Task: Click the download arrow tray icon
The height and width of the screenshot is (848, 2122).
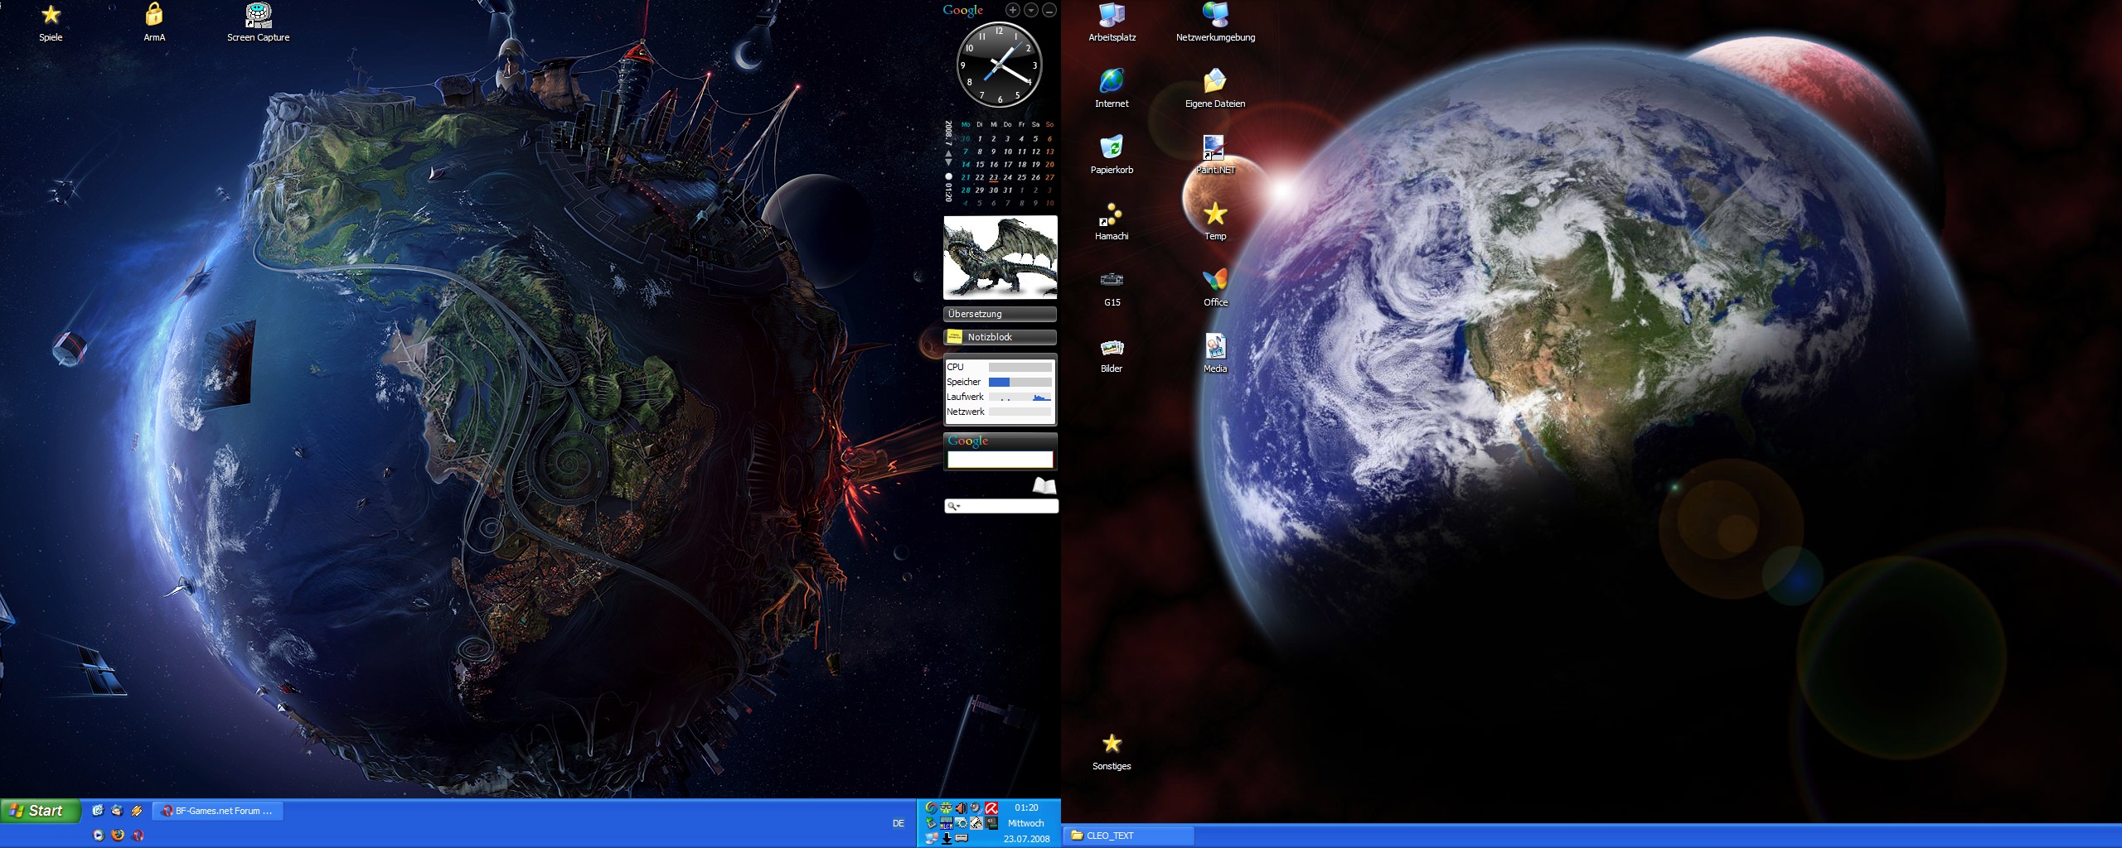Action: point(947,839)
